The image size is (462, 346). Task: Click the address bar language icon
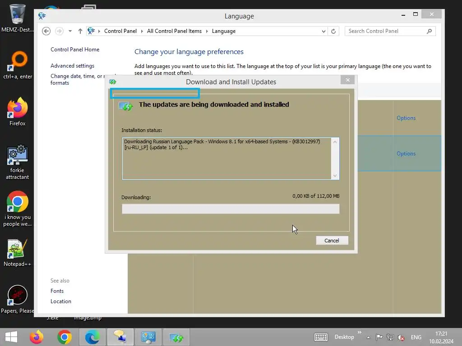coord(91,31)
